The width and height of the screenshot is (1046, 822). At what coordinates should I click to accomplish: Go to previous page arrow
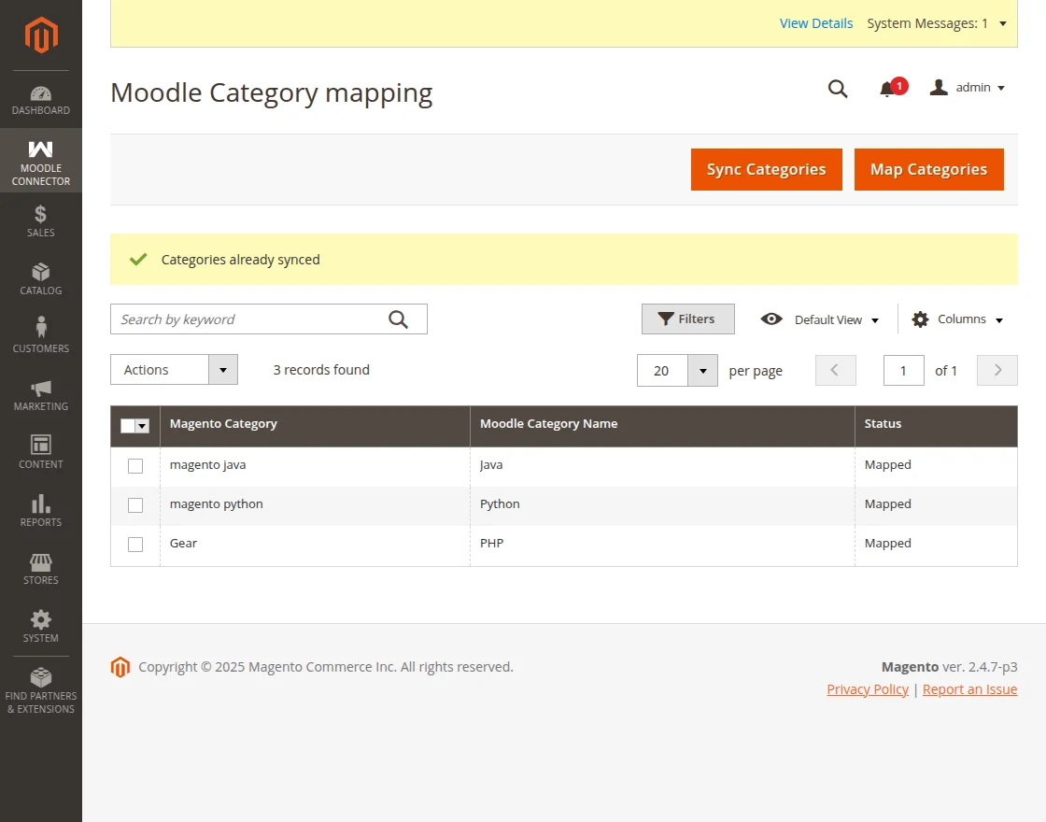coord(835,370)
